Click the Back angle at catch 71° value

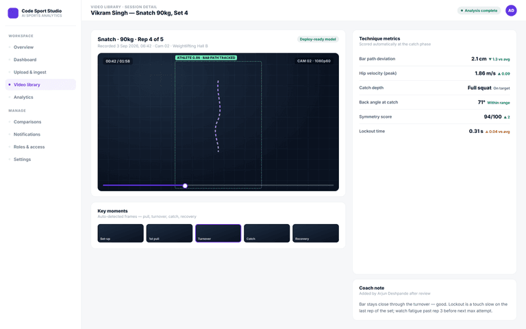[481, 102]
